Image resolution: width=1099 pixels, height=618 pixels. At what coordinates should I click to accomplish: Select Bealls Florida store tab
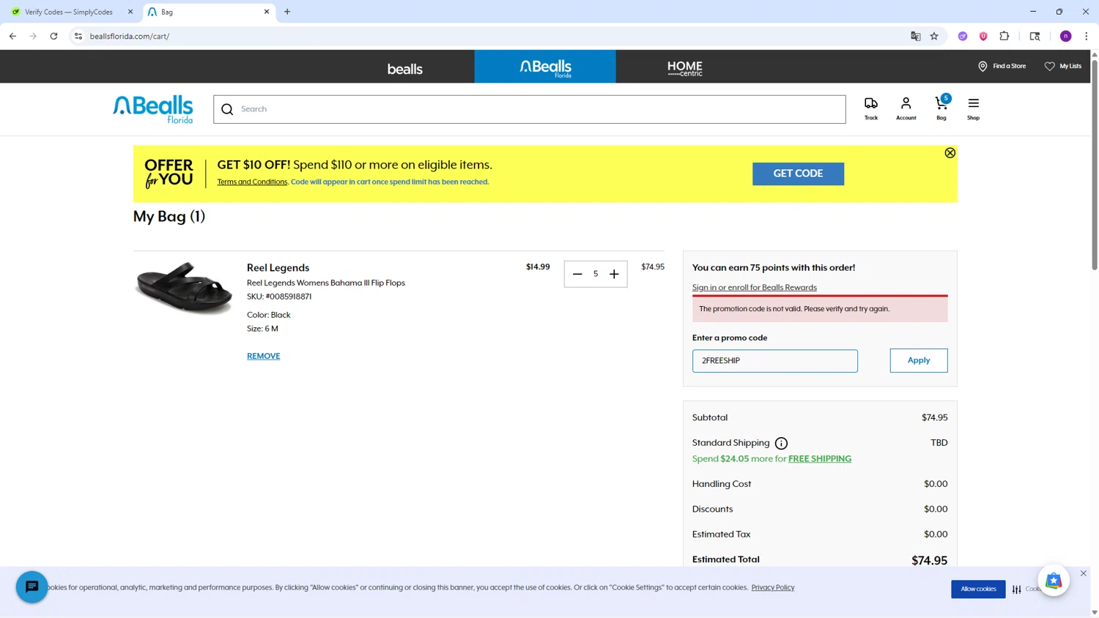(545, 67)
